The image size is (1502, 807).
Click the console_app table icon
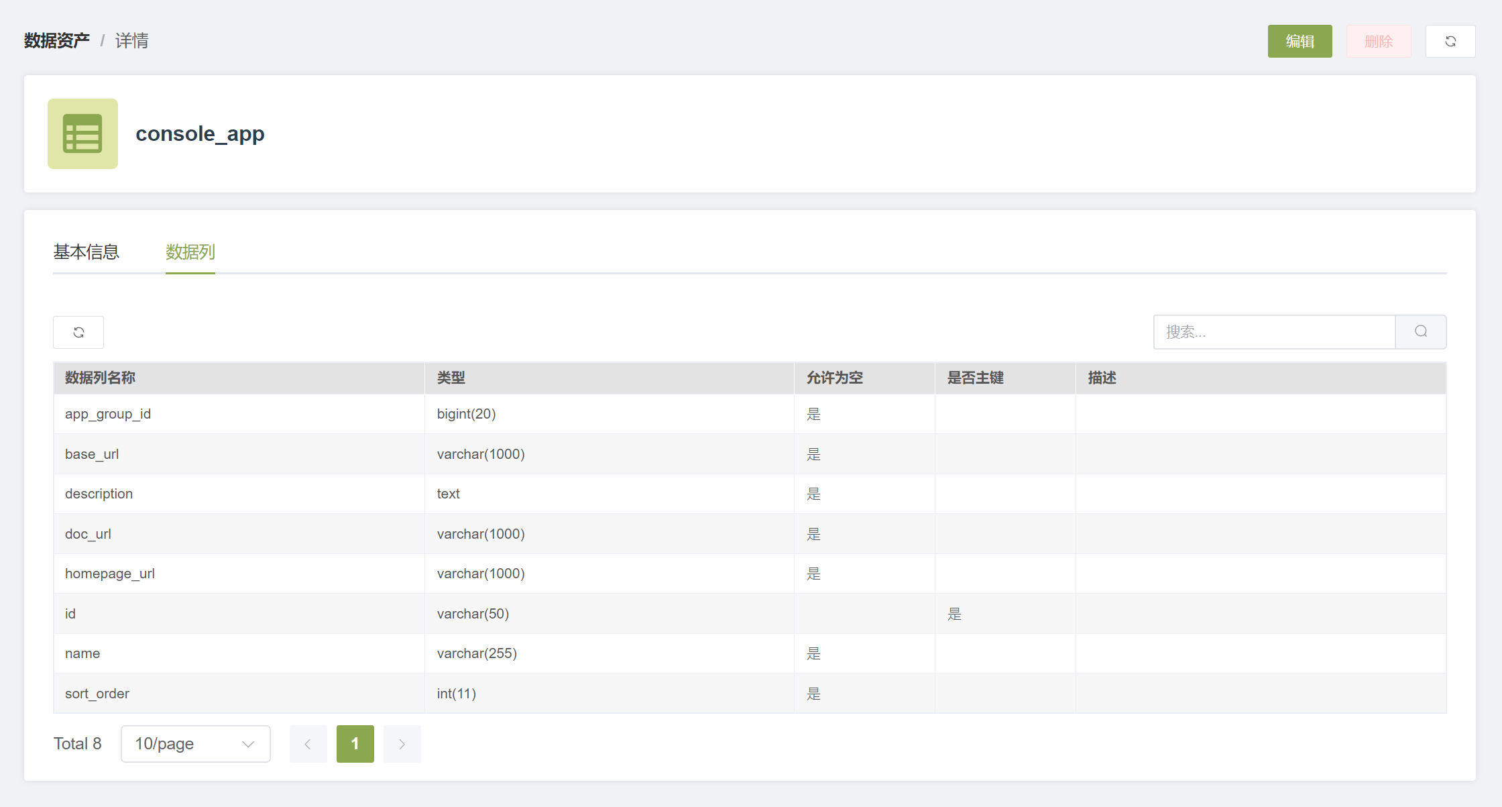click(x=82, y=133)
